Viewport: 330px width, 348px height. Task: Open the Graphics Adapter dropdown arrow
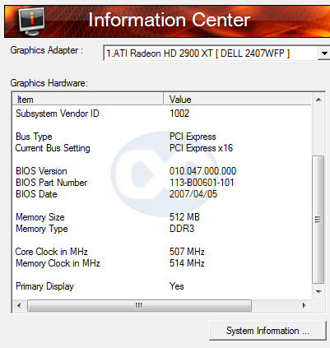[324, 53]
